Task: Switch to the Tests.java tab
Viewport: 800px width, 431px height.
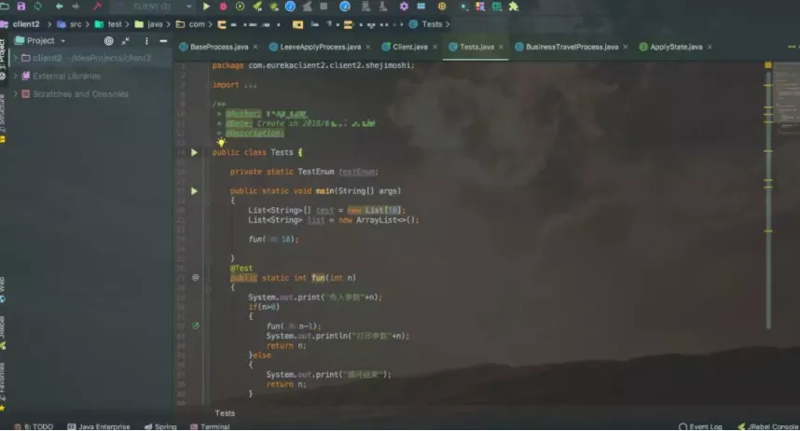Action: (x=476, y=47)
